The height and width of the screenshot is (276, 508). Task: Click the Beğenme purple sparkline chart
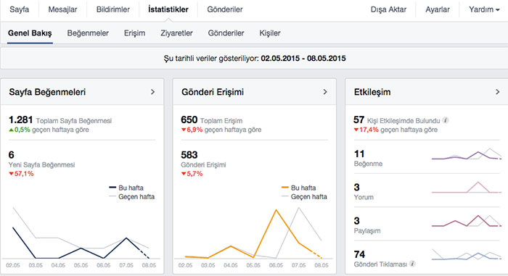tap(467, 155)
